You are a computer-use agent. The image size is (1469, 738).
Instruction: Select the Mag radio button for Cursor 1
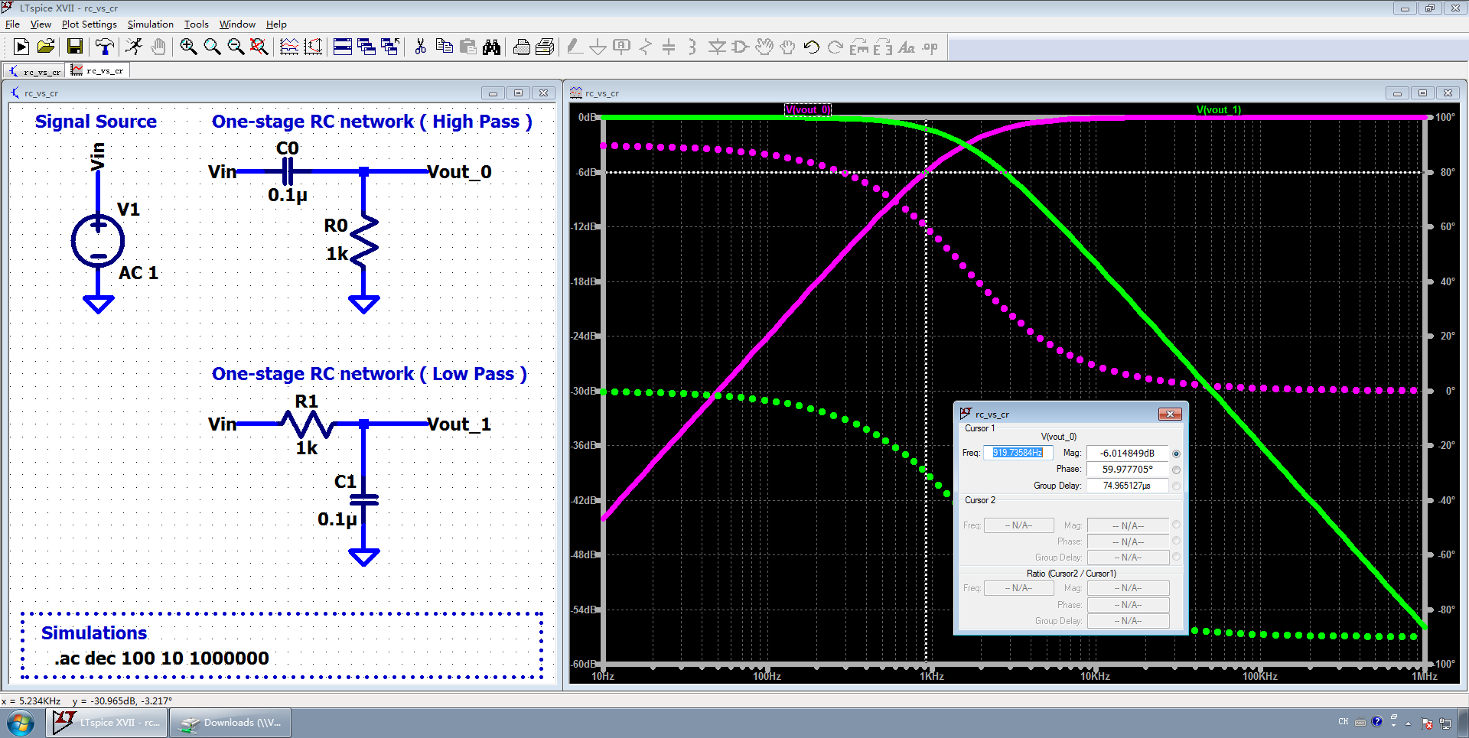click(1176, 454)
